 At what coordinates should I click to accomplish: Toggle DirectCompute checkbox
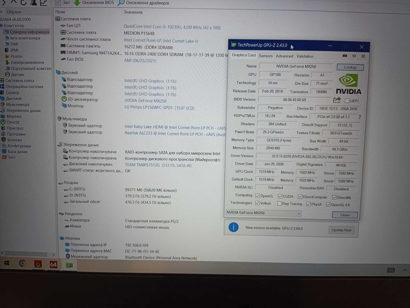300,197
